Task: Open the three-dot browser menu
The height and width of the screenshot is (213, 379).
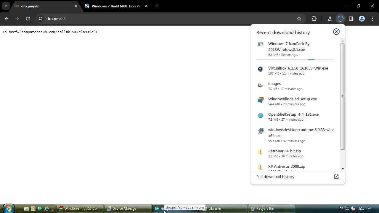Action: (x=372, y=19)
